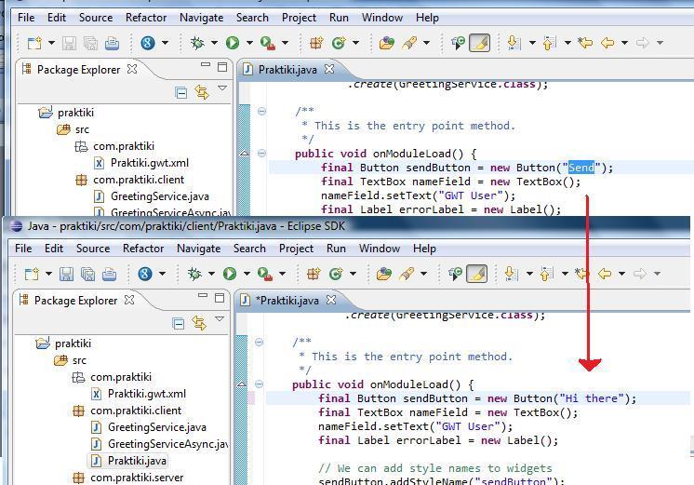Toggle Link with Editor in upper Package Explorer
The image size is (694, 485).
pyautogui.click(x=202, y=92)
